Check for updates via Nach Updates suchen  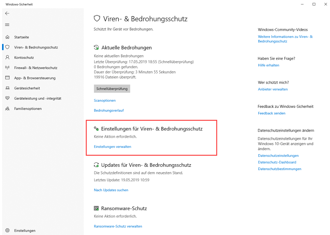click(111, 190)
